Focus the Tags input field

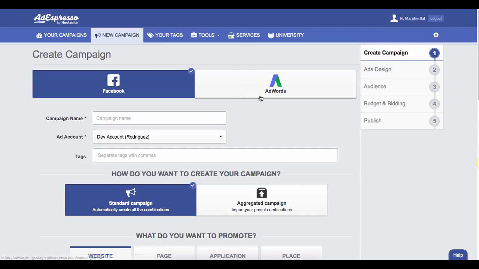[x=215, y=155]
